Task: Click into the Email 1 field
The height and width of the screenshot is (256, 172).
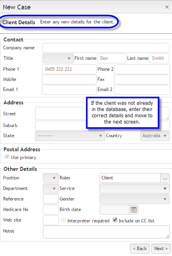Action: point(69,90)
